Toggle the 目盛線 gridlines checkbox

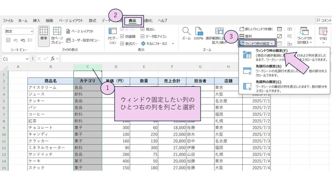click(122, 36)
